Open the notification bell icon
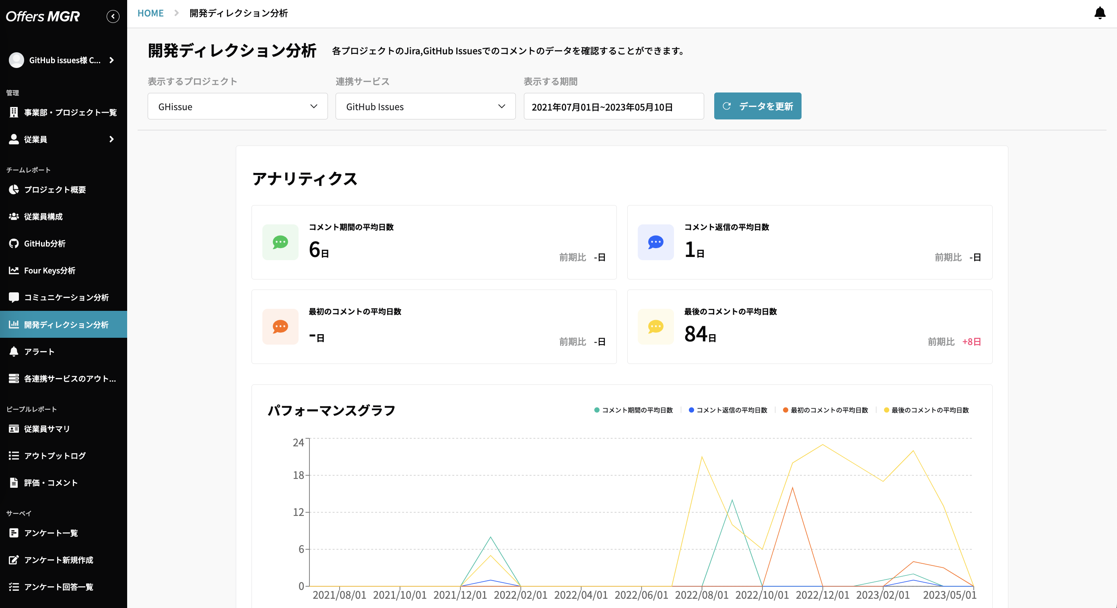Image resolution: width=1117 pixels, height=608 pixels. pyautogui.click(x=1100, y=13)
